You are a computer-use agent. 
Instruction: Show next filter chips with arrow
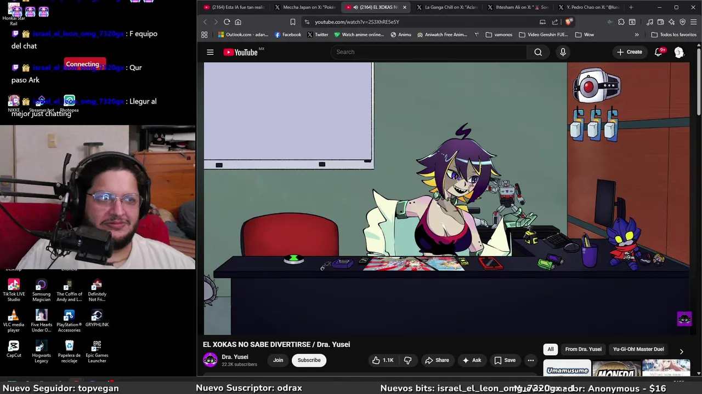tap(681, 351)
